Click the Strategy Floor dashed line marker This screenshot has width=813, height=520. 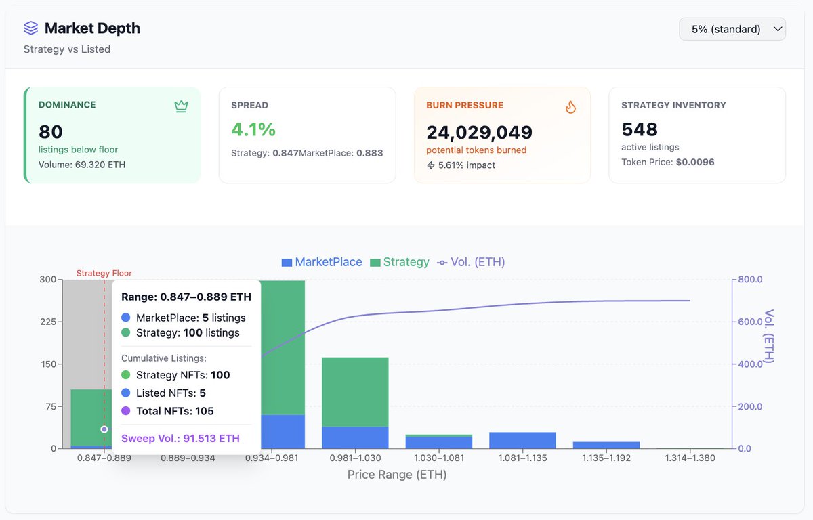(104, 429)
